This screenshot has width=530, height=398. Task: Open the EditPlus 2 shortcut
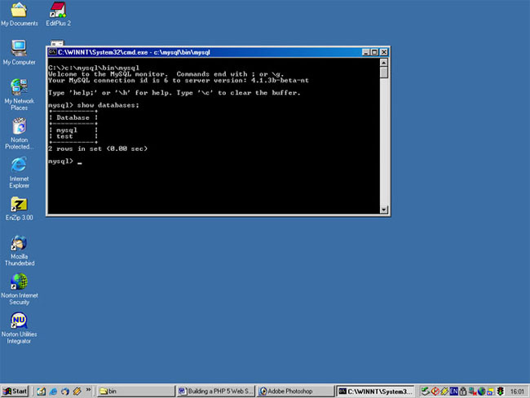(58, 11)
